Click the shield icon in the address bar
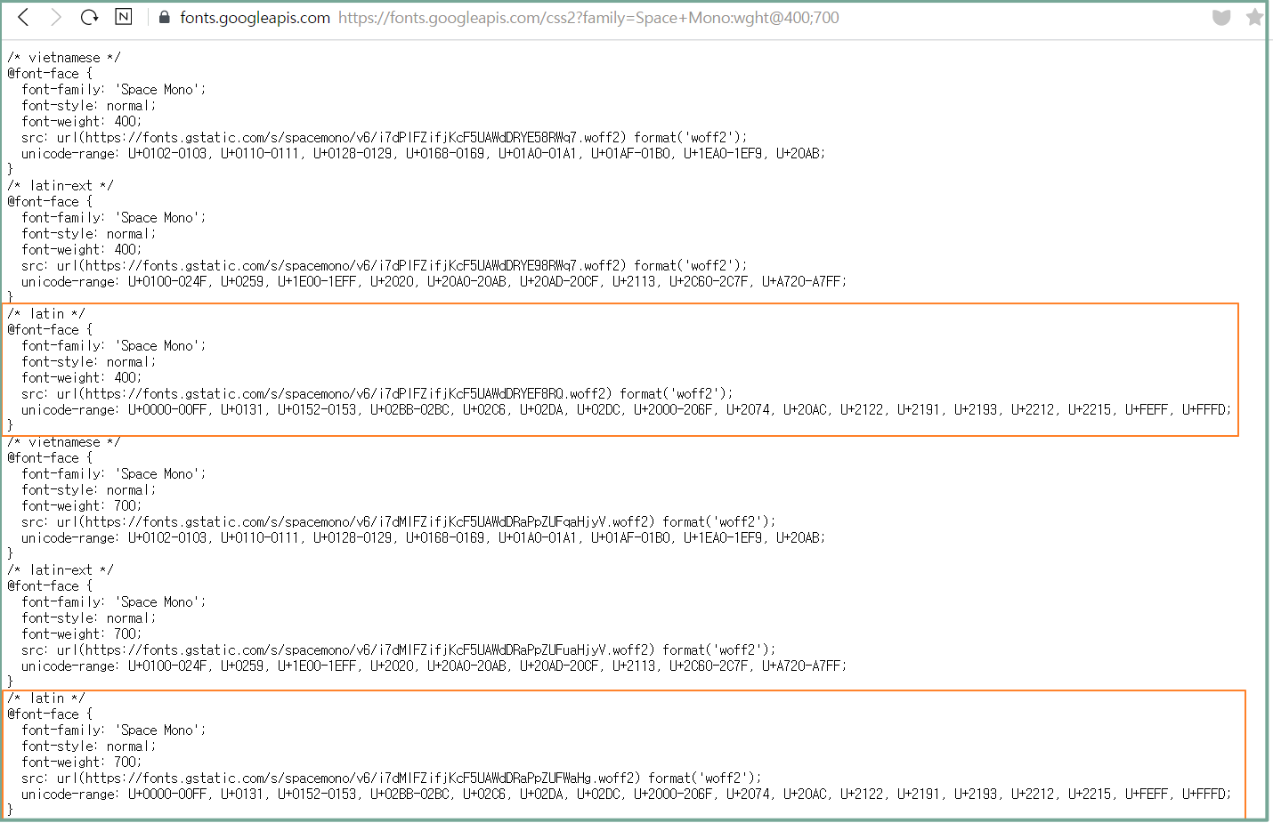Screen dimensions: 1273x823 1221,17
